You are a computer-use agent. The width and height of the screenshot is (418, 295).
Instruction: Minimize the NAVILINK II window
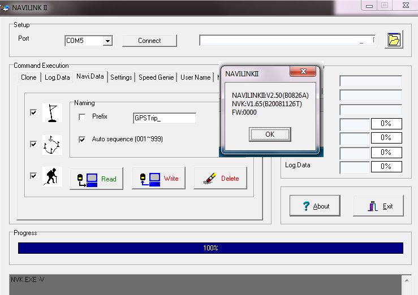click(x=369, y=6)
